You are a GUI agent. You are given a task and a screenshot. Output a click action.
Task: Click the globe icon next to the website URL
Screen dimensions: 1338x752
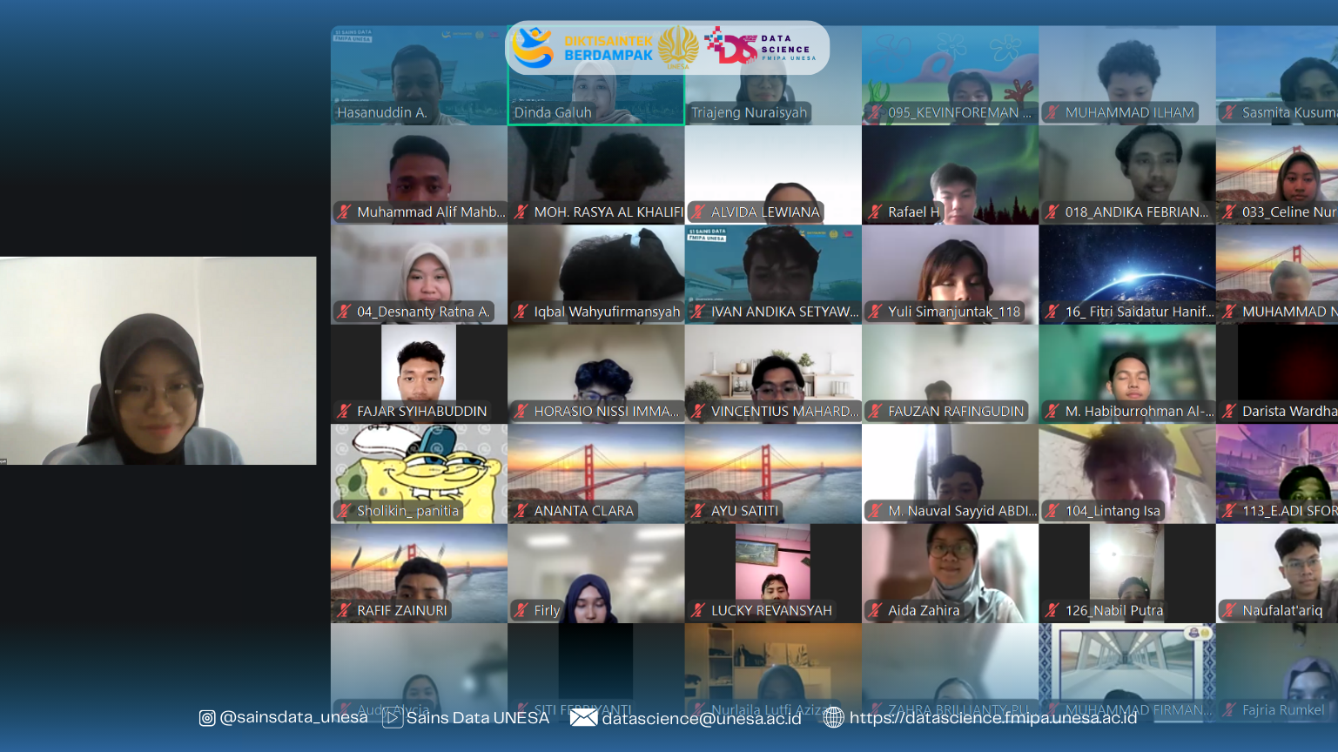pos(833,718)
